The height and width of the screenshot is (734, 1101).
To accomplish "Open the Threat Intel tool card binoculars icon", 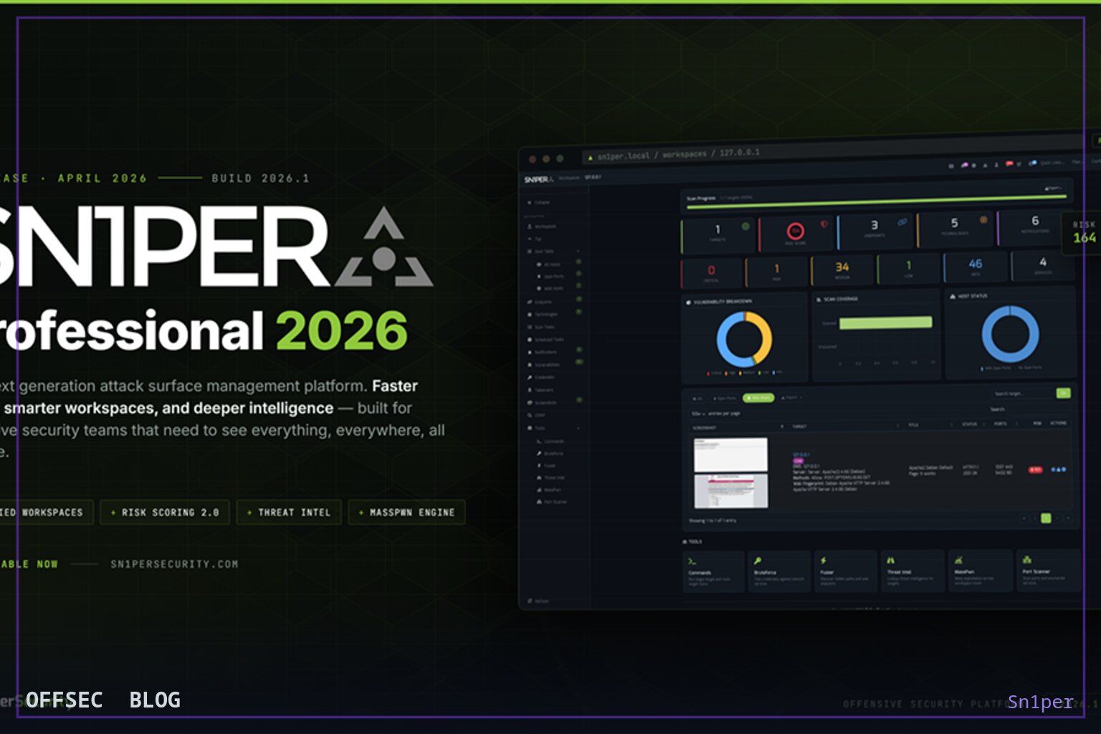I will pyautogui.click(x=891, y=560).
